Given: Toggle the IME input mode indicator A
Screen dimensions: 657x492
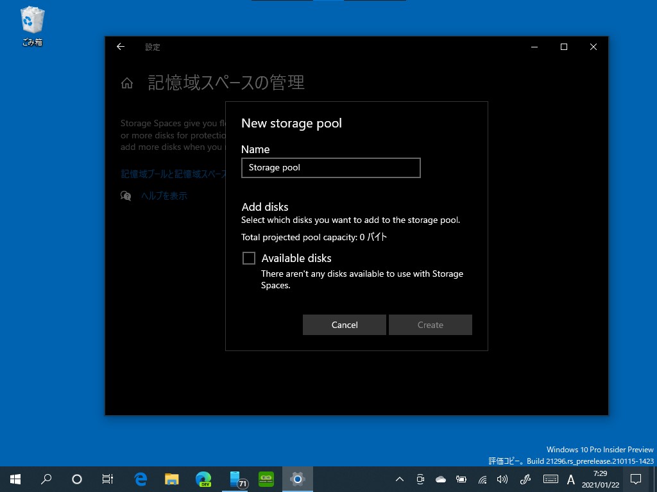Looking at the screenshot, I should (570, 479).
